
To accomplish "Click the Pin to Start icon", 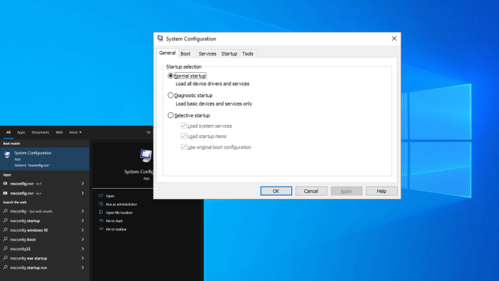I will click(x=100, y=221).
